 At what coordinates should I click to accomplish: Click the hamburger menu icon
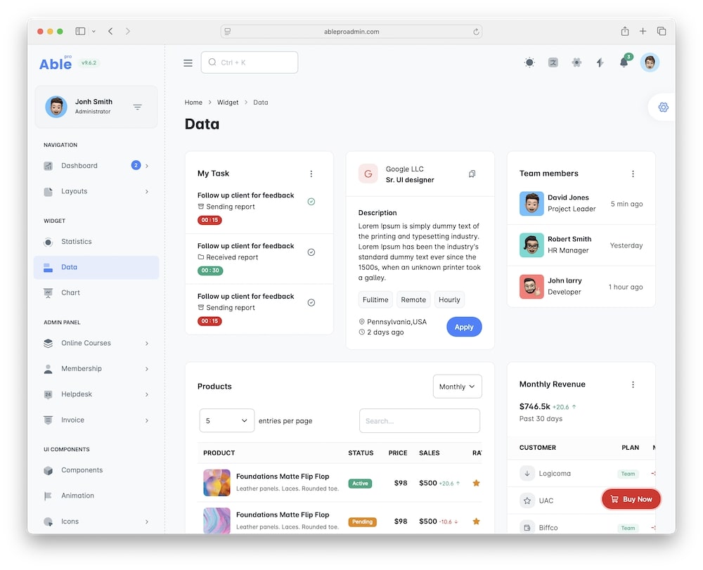click(x=188, y=63)
